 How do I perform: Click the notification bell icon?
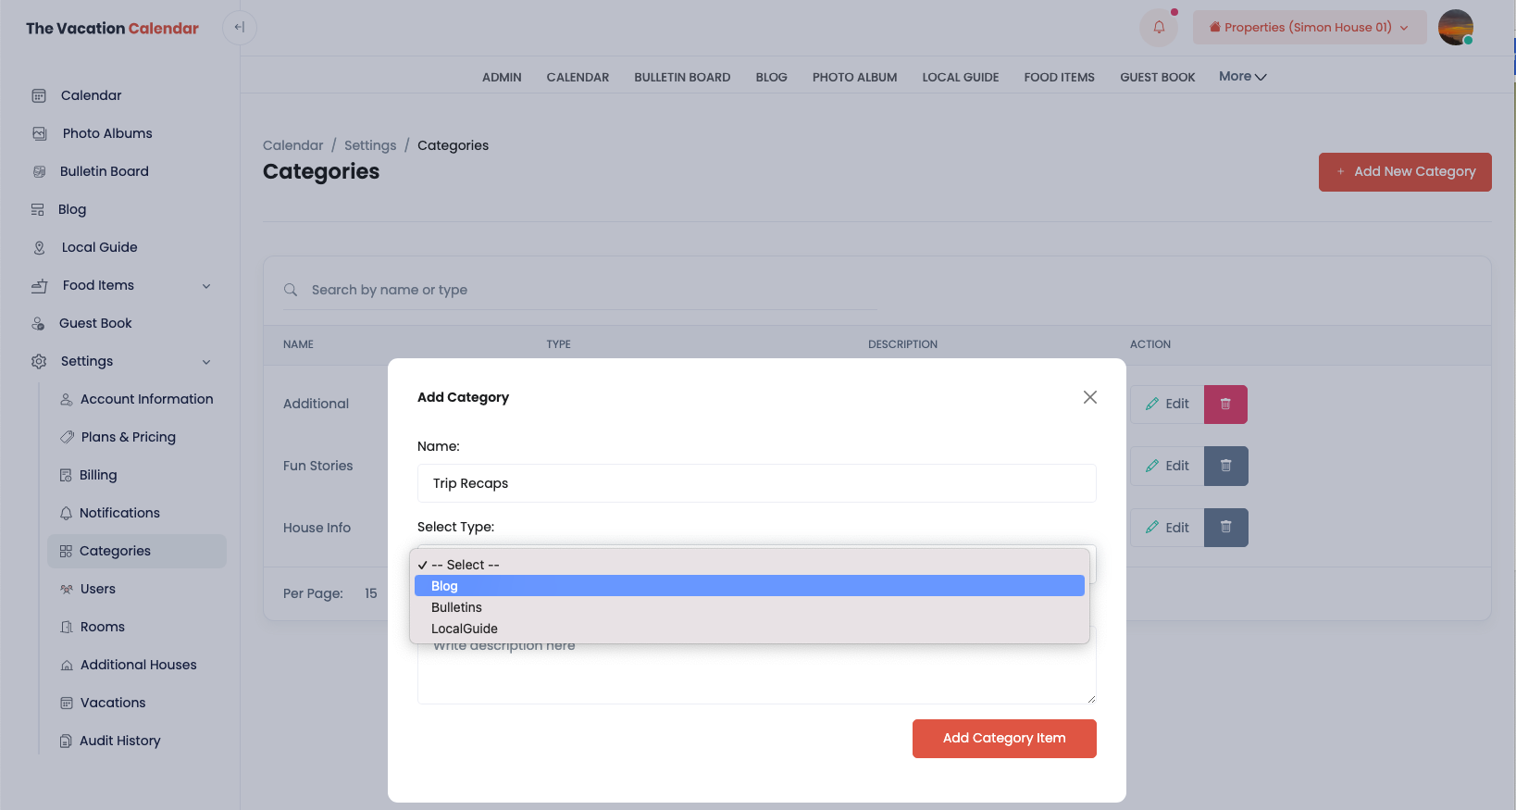(1158, 28)
